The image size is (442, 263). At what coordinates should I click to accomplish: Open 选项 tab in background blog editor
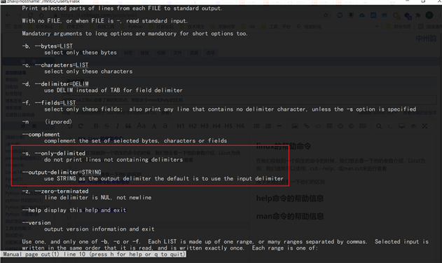[x=210, y=53]
